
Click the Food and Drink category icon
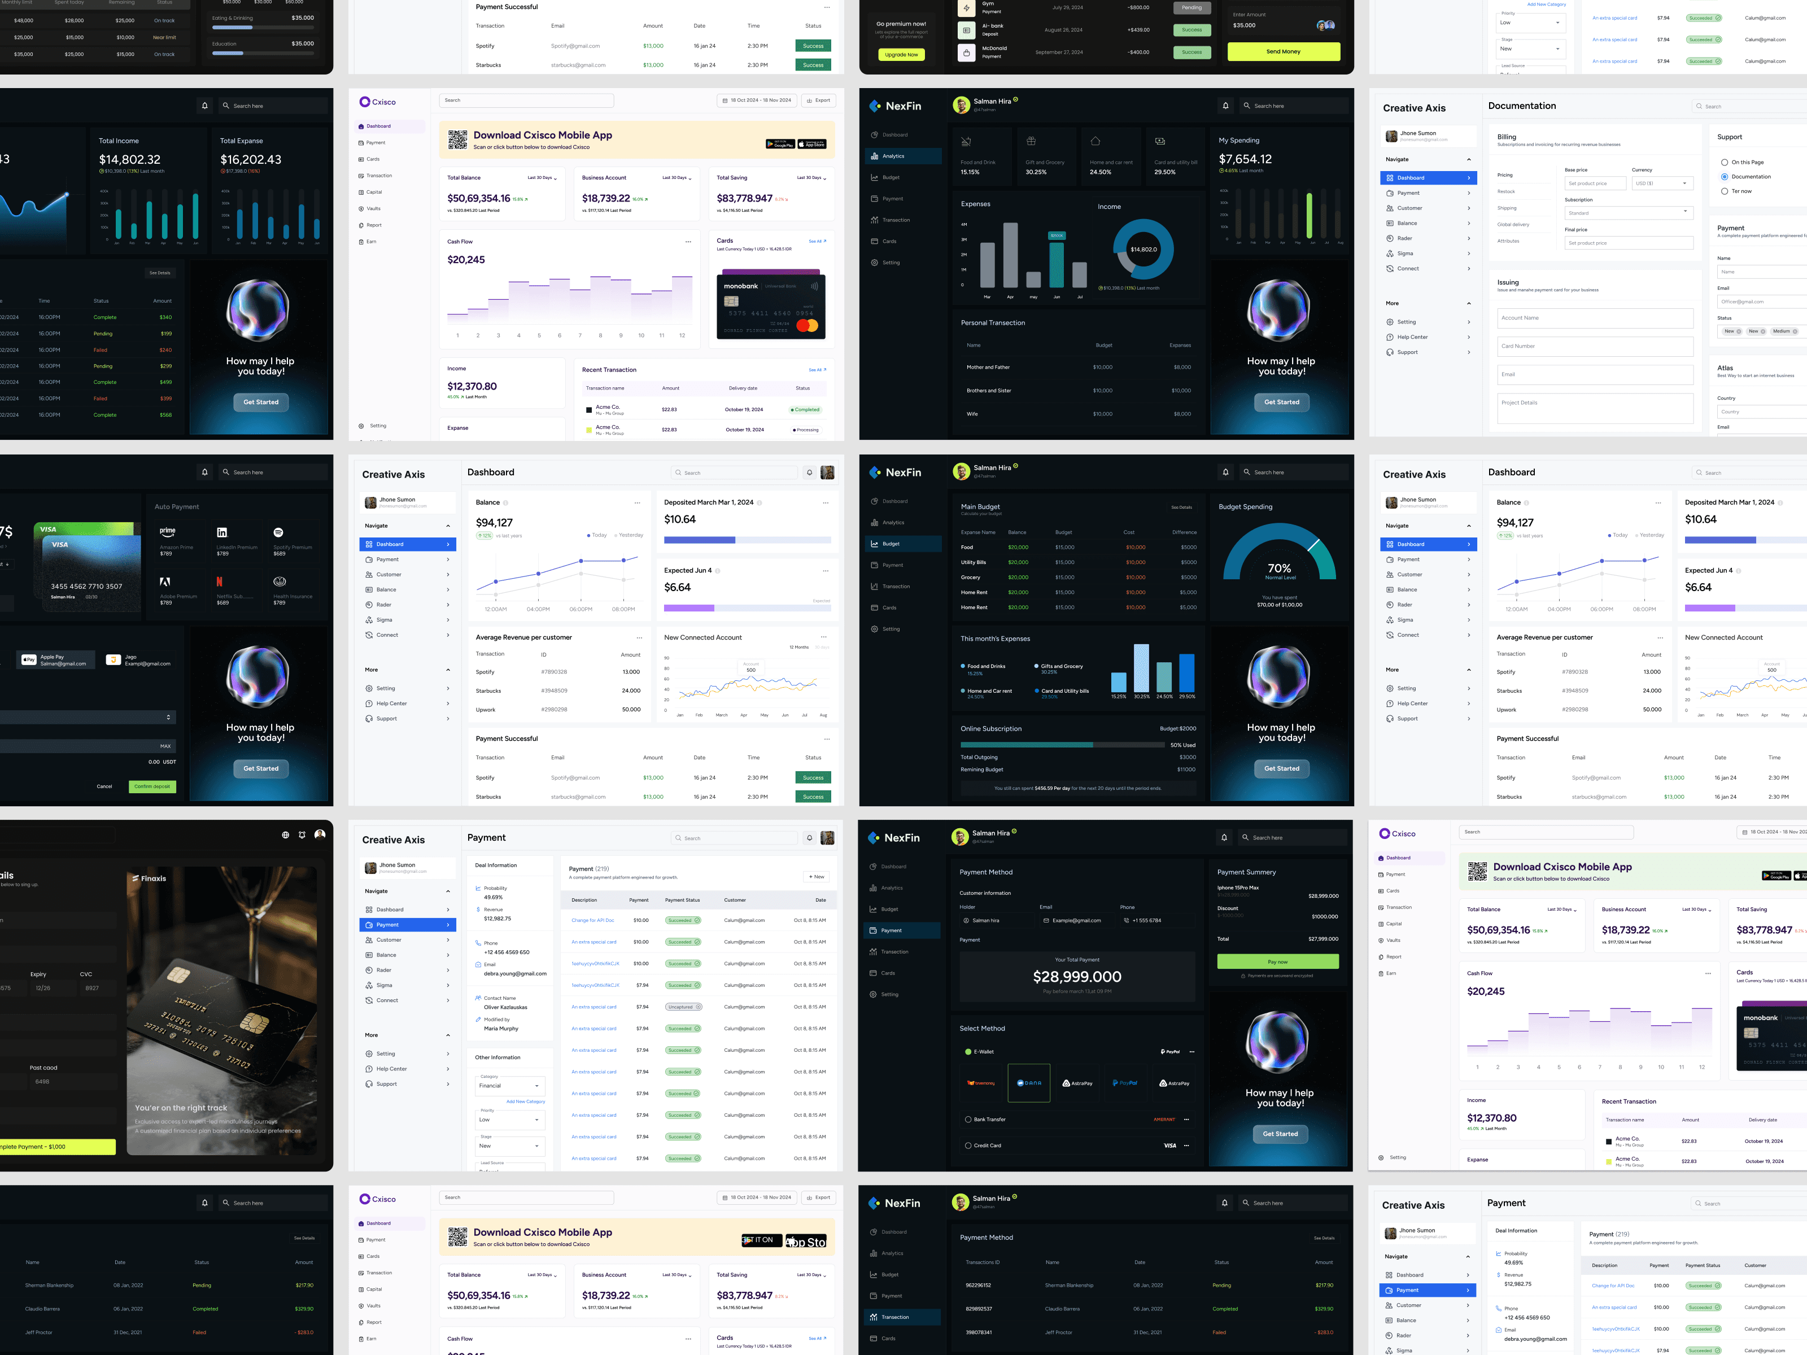coord(966,141)
